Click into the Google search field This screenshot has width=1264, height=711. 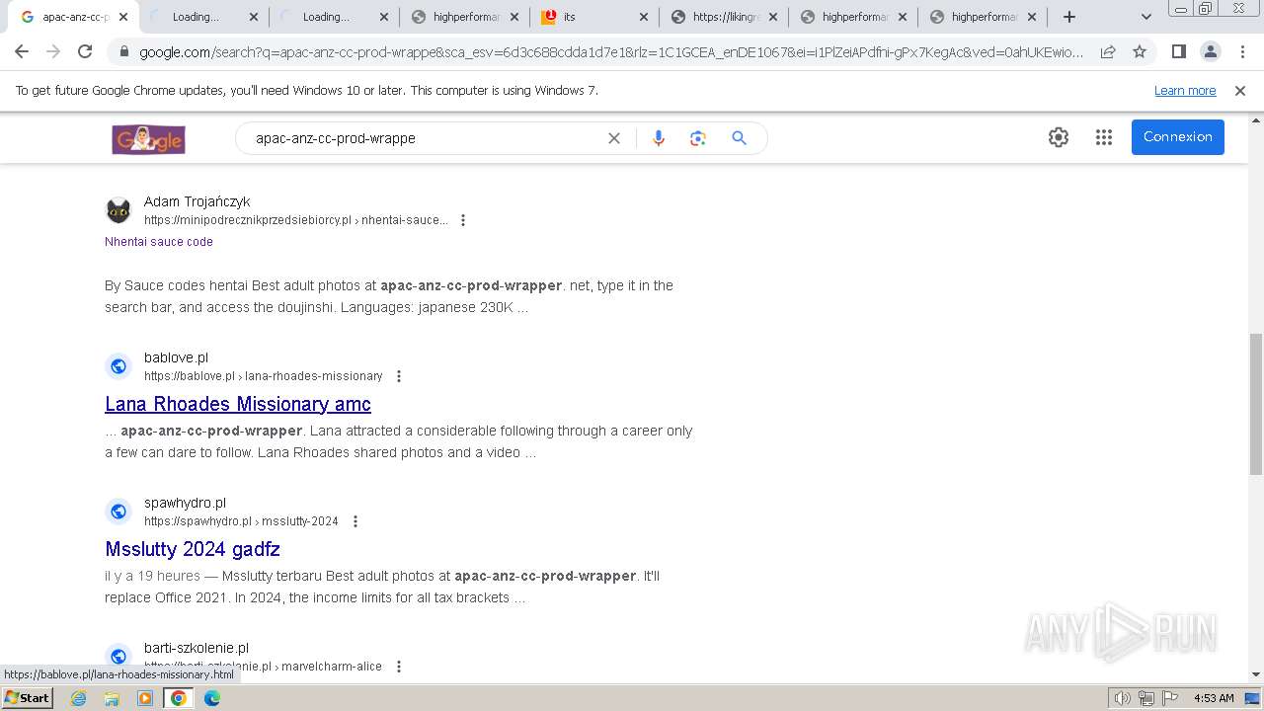[x=425, y=138]
